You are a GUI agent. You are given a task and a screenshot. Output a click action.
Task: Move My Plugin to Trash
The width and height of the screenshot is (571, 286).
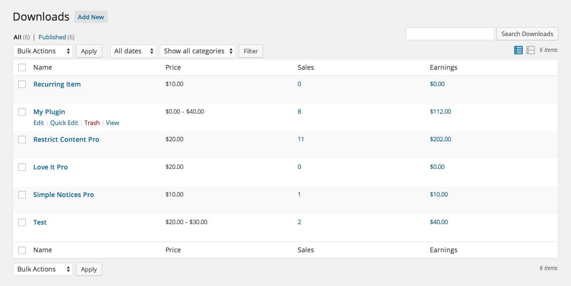pyautogui.click(x=92, y=123)
